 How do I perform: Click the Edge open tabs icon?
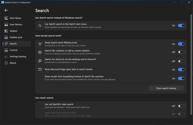[40, 69]
